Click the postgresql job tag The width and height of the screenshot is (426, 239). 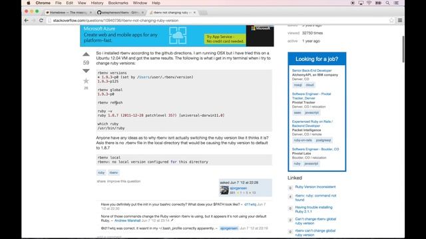(323, 140)
